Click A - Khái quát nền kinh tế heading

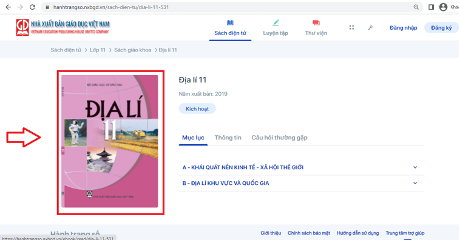tap(243, 167)
